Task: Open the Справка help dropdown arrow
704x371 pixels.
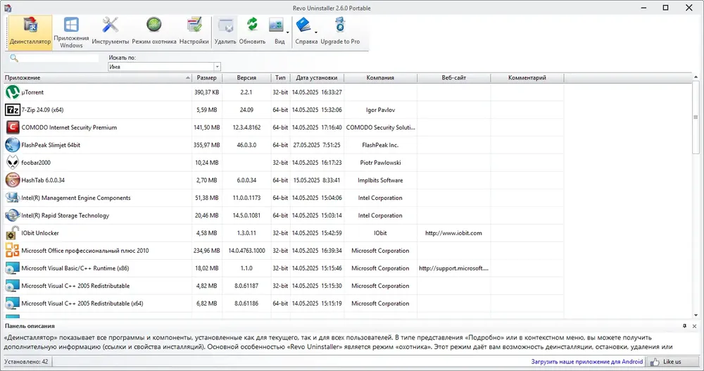Action: (x=316, y=32)
